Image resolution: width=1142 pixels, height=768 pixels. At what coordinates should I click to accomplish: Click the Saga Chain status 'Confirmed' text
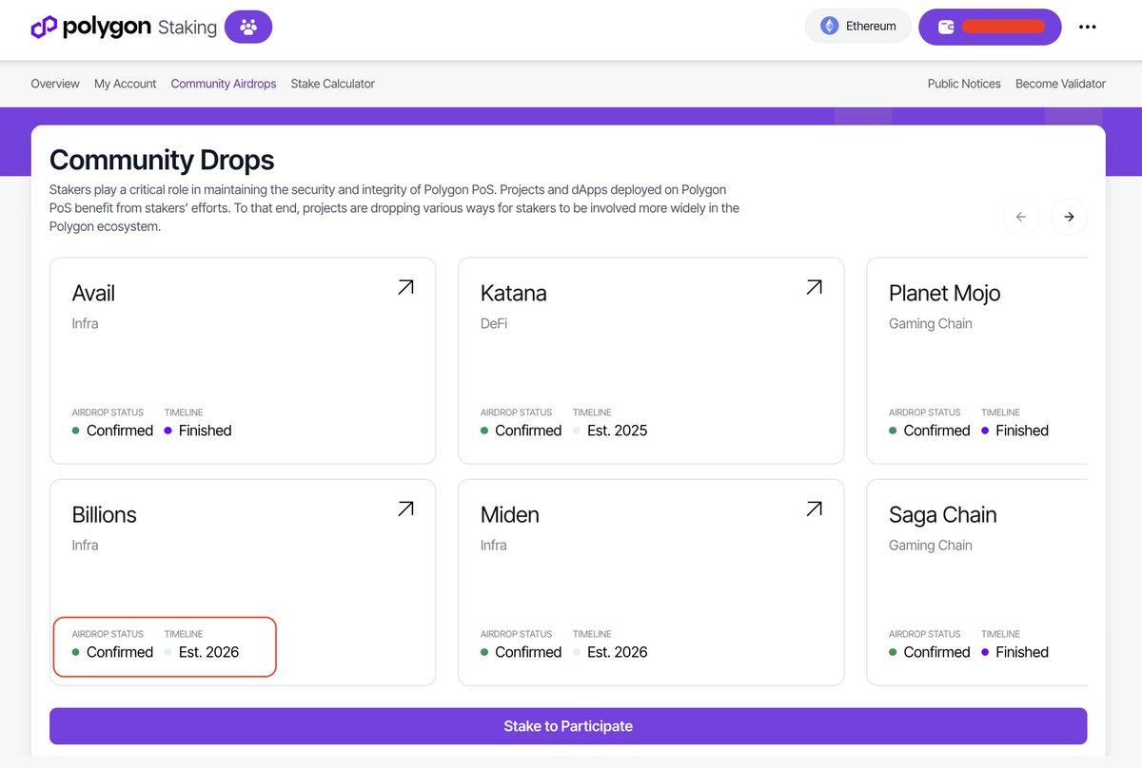point(936,652)
